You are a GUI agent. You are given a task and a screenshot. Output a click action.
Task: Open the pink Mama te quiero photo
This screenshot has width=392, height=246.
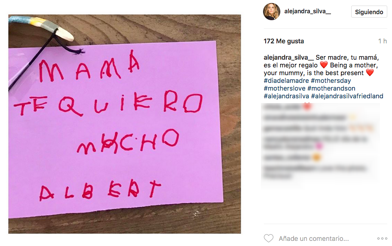125,124
